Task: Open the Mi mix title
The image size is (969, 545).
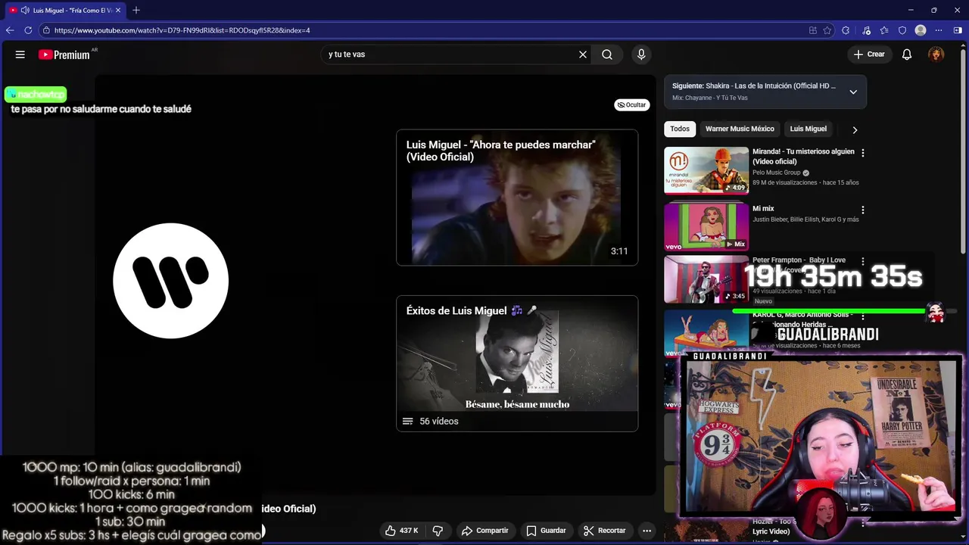Action: click(x=763, y=209)
